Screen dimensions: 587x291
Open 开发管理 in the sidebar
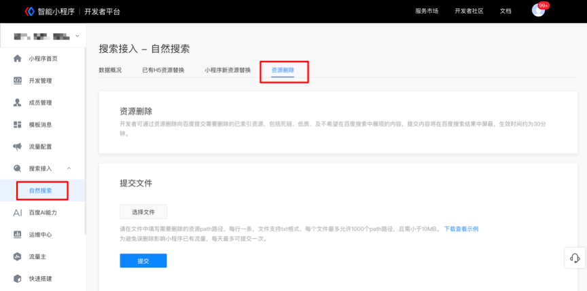tap(41, 81)
